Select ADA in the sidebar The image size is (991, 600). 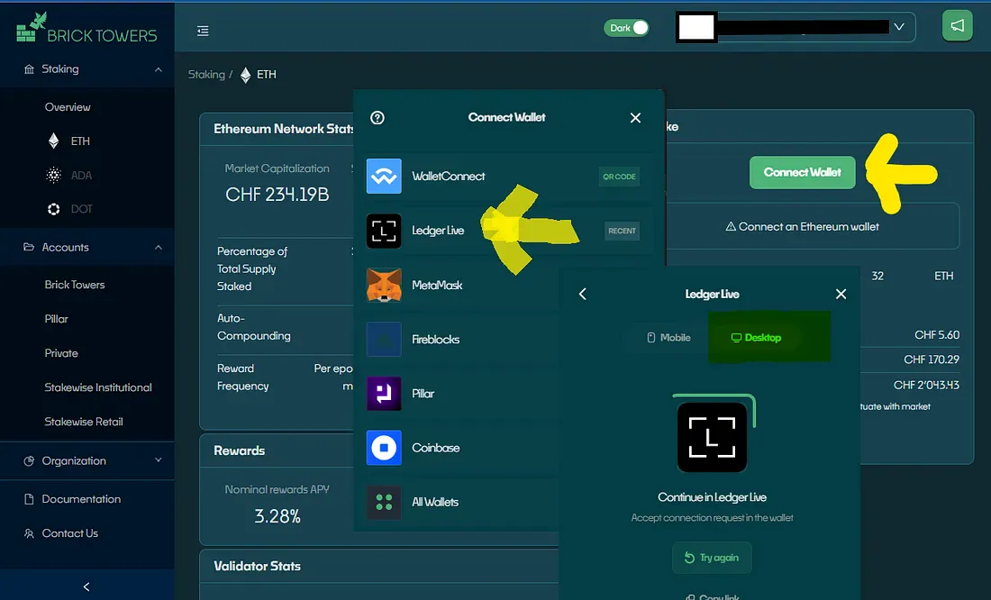pyautogui.click(x=81, y=175)
